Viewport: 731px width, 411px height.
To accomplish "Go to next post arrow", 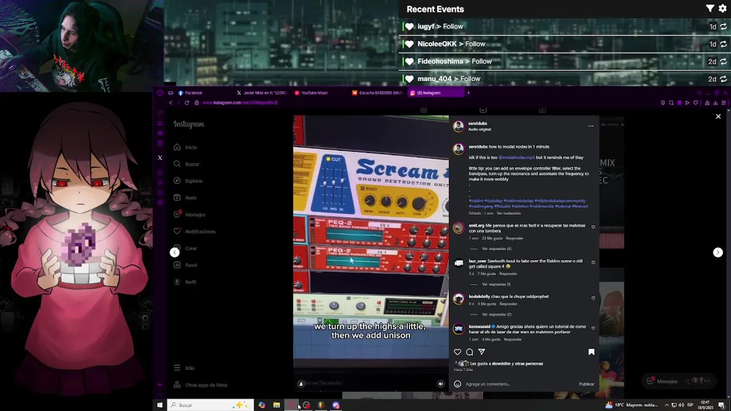I will (718, 252).
